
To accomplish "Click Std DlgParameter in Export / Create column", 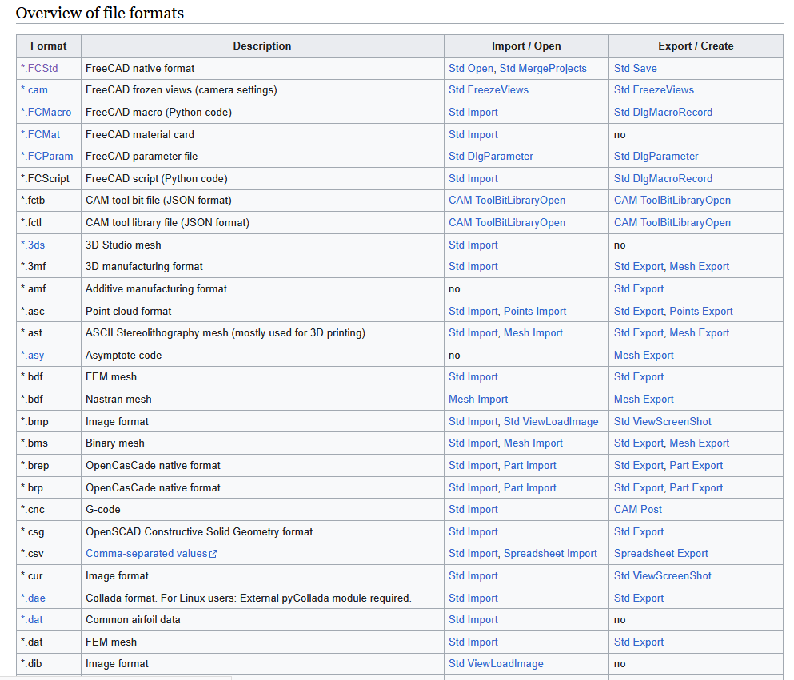I will coord(656,157).
